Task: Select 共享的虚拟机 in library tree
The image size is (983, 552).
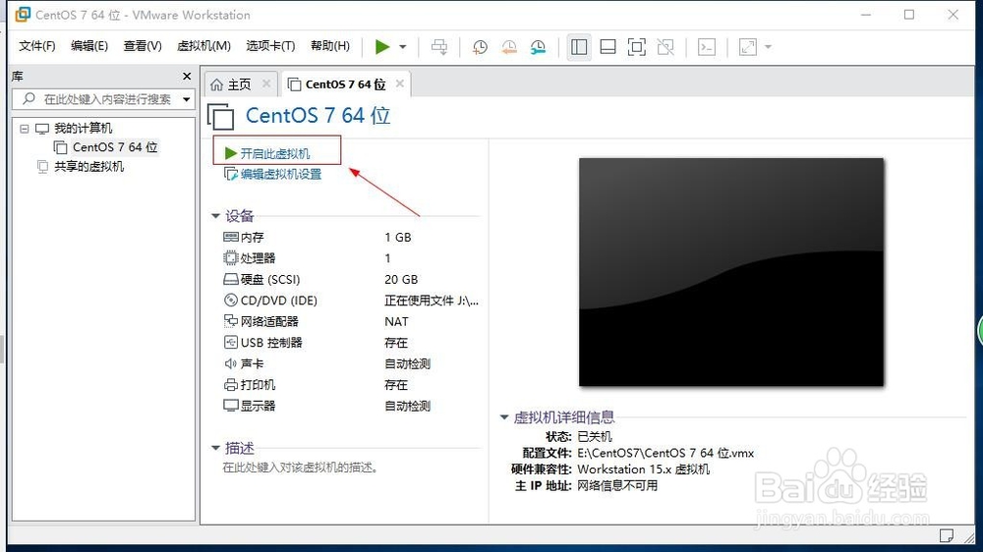Action: [89, 167]
